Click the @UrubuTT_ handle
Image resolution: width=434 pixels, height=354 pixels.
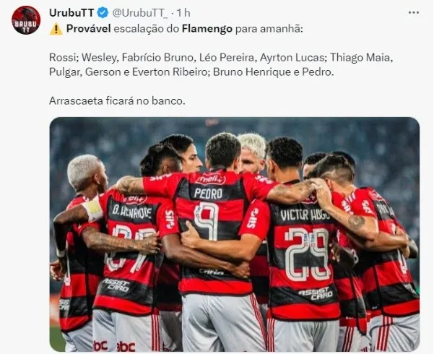point(140,13)
